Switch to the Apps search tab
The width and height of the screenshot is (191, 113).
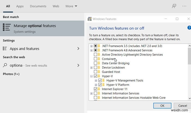[x=20, y=6]
